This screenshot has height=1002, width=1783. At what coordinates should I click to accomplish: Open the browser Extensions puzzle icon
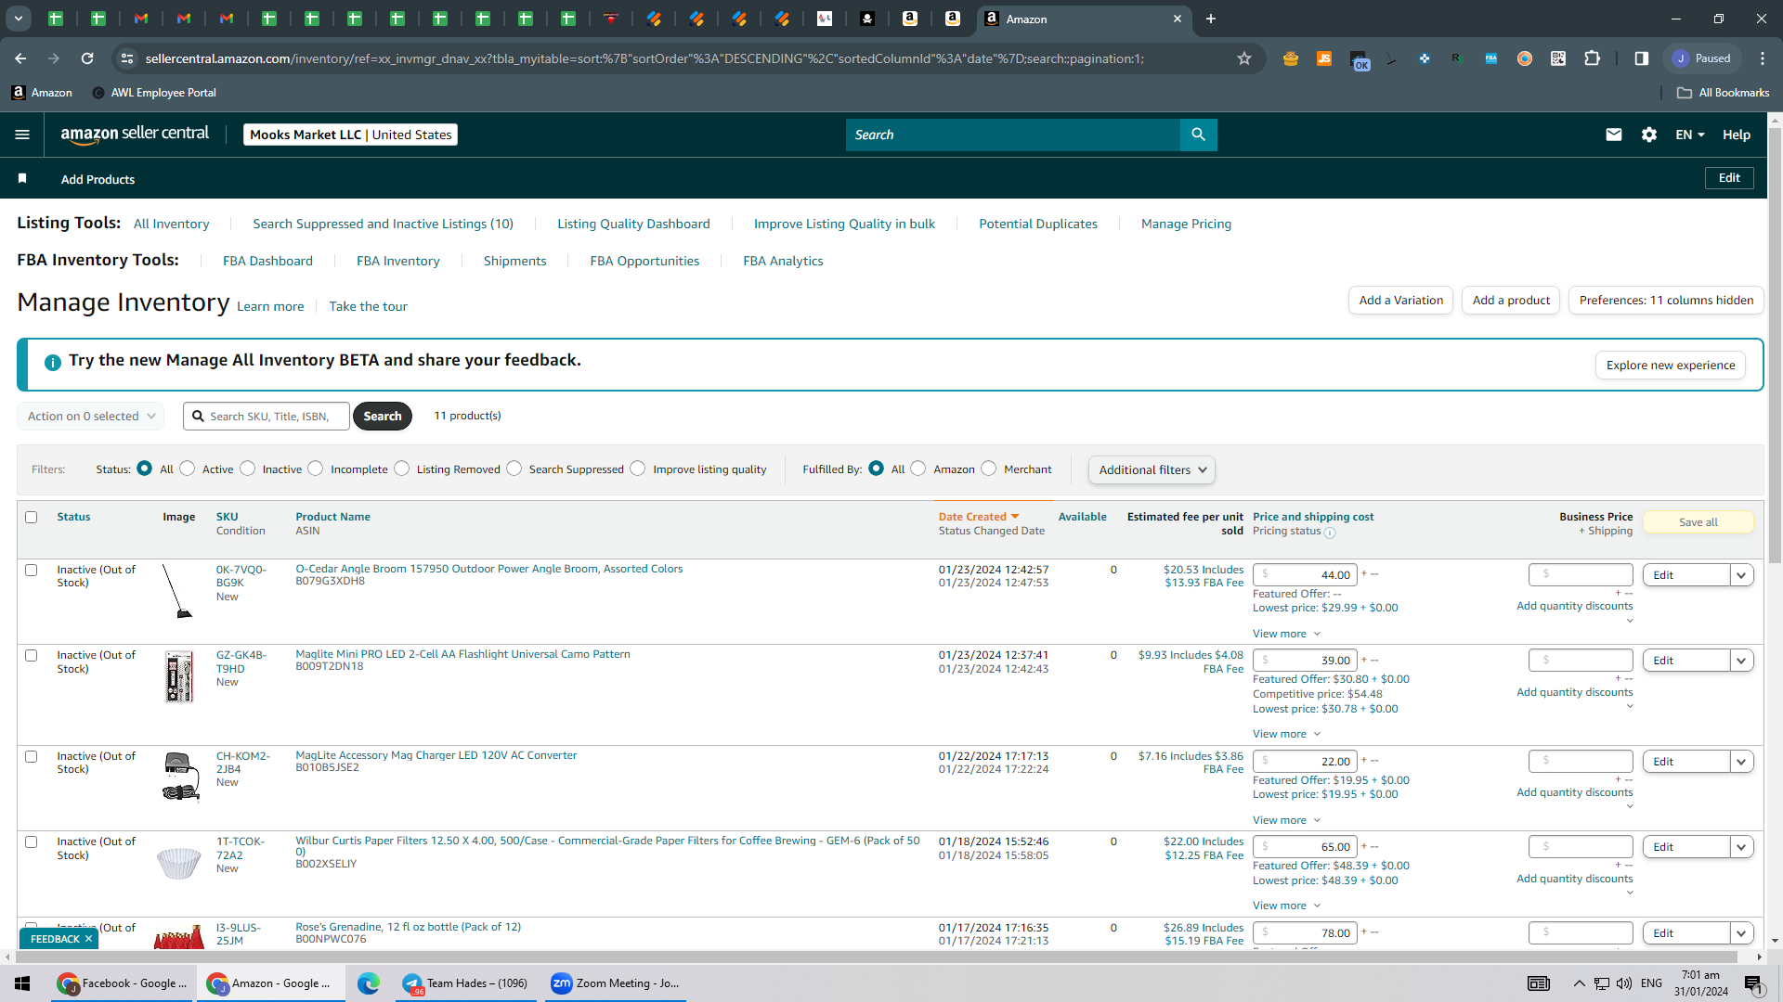(1592, 58)
